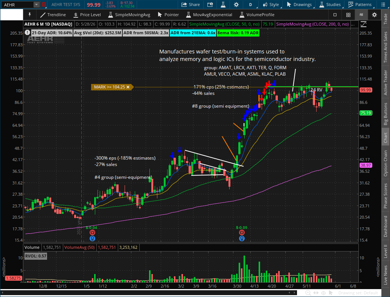Toggle the All button beside grid icons

tap(361, 15)
